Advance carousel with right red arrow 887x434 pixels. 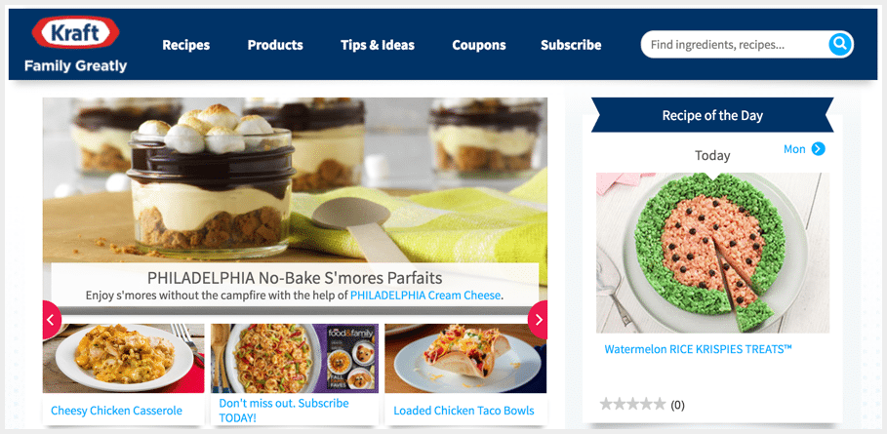tap(538, 320)
